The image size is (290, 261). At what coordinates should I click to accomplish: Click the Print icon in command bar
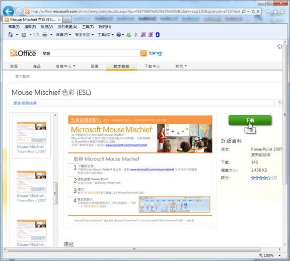(45, 35)
